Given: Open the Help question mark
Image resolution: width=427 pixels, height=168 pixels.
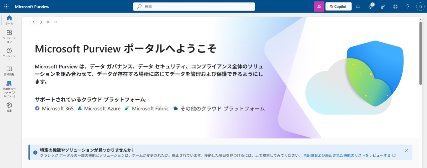Looking at the screenshot, I should [408, 7].
